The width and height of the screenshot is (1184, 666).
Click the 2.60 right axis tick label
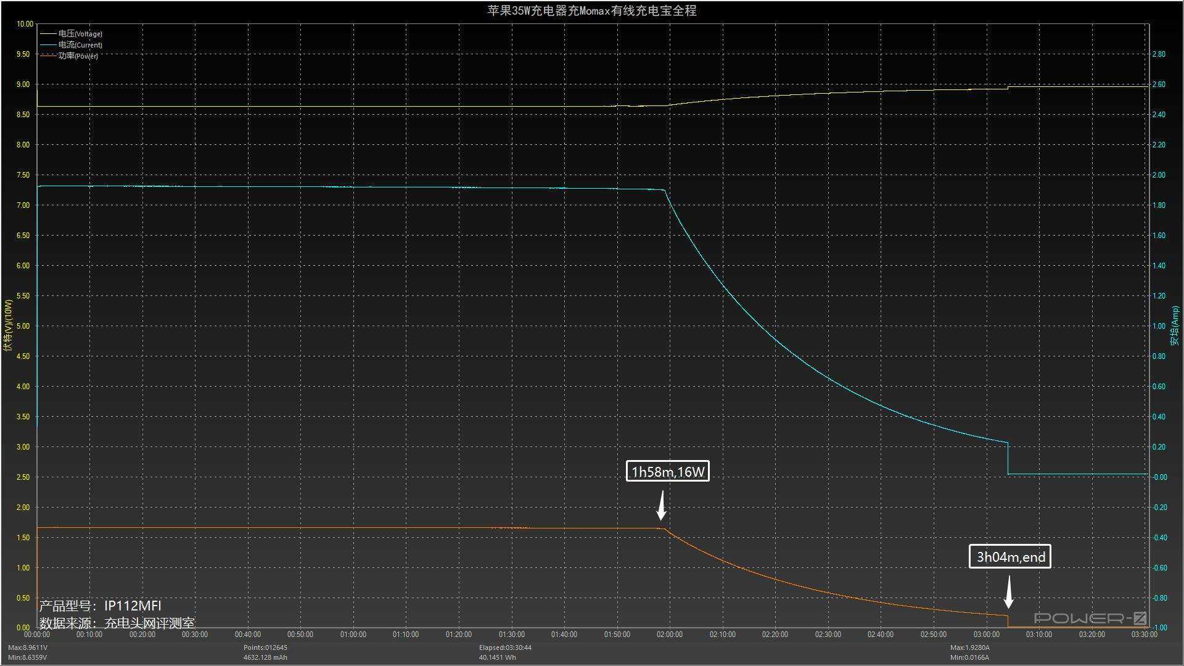tap(1159, 84)
